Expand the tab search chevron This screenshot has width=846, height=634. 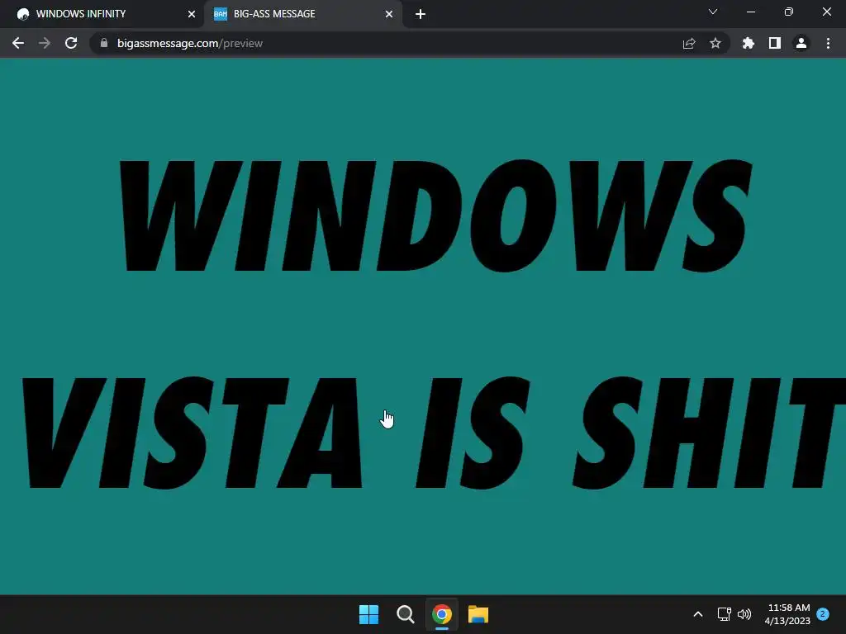pyautogui.click(x=713, y=12)
